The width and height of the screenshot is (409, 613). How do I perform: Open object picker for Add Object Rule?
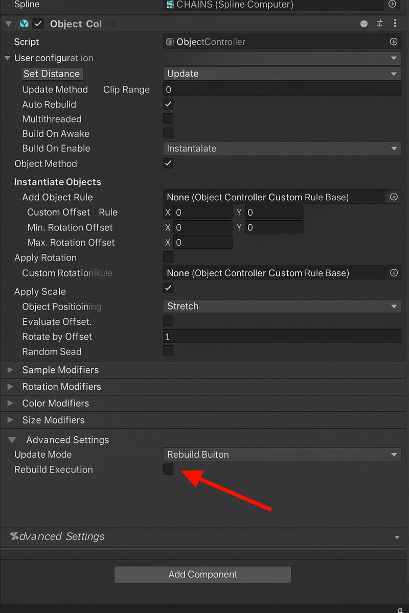394,197
